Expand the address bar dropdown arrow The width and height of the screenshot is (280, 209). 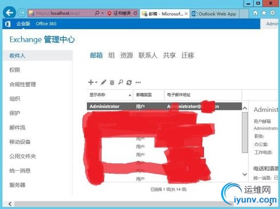(x=103, y=13)
